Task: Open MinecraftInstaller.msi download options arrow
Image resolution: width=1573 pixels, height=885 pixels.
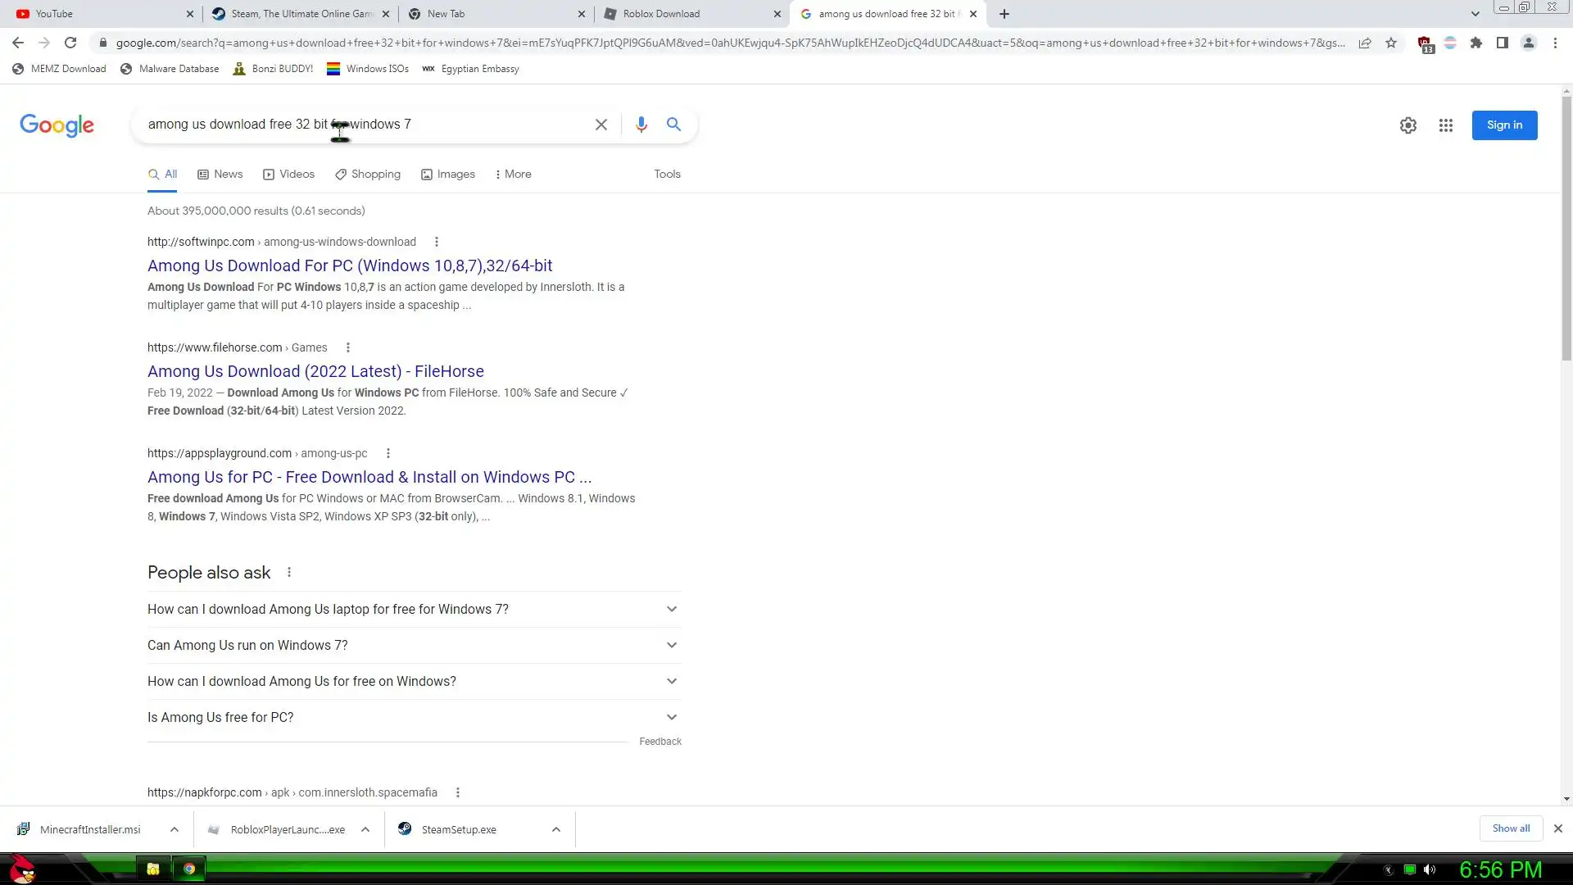Action: click(x=174, y=829)
